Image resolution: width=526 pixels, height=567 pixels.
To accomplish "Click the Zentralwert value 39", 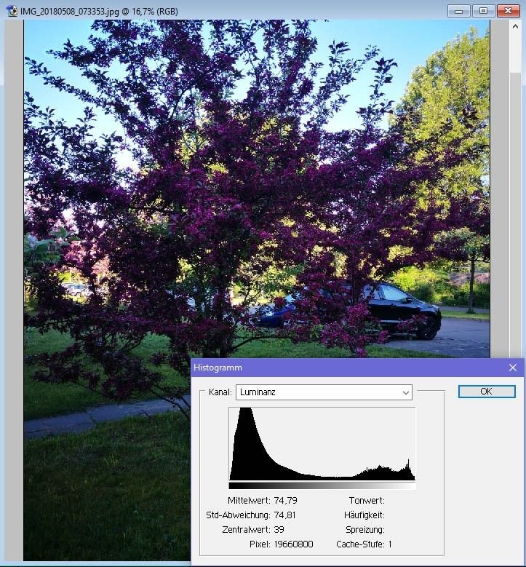I will pos(279,529).
